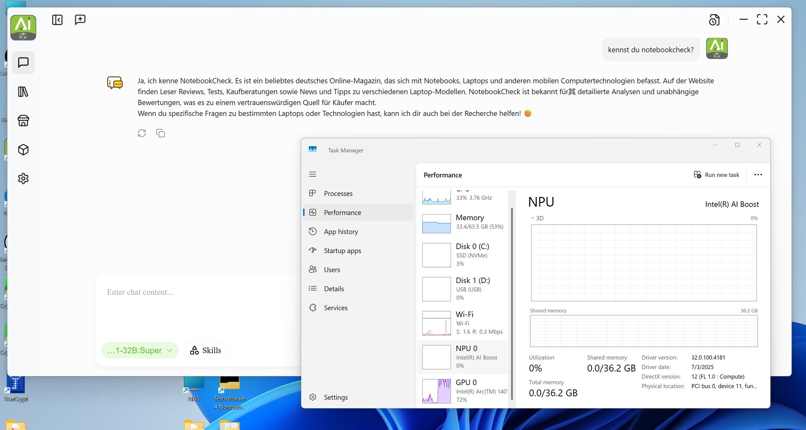806x430 pixels.
Task: Open Services page in Task Manager
Action: (x=358, y=308)
